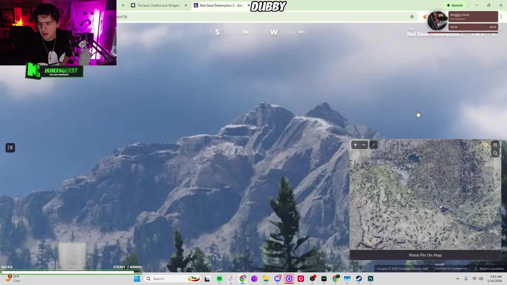Click the map minus zoom button
The height and width of the screenshot is (285, 507).
click(364, 145)
